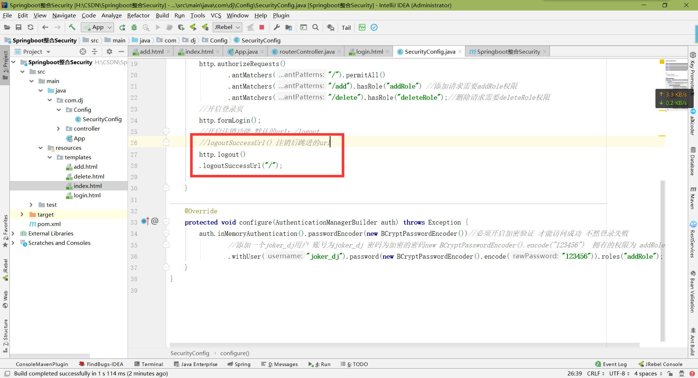Click the Search Everywhere magnifier icon

(316, 27)
